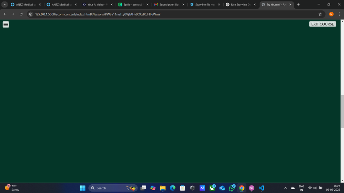Open a new browser tab
Image resolution: width=344 pixels, height=193 pixels.
[298, 4]
